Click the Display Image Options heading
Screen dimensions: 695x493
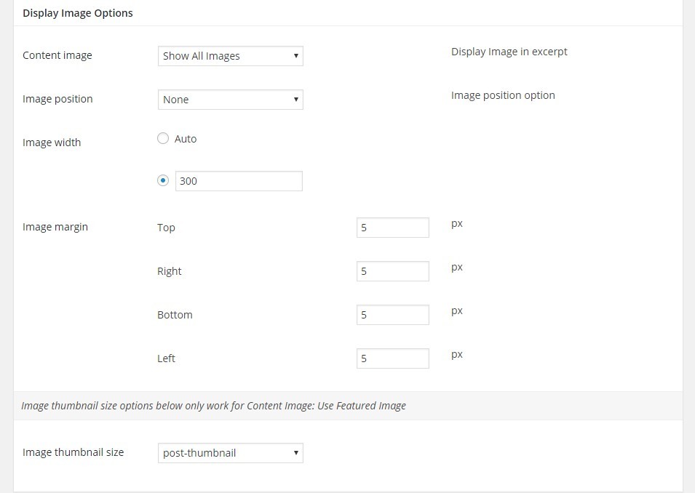78,13
